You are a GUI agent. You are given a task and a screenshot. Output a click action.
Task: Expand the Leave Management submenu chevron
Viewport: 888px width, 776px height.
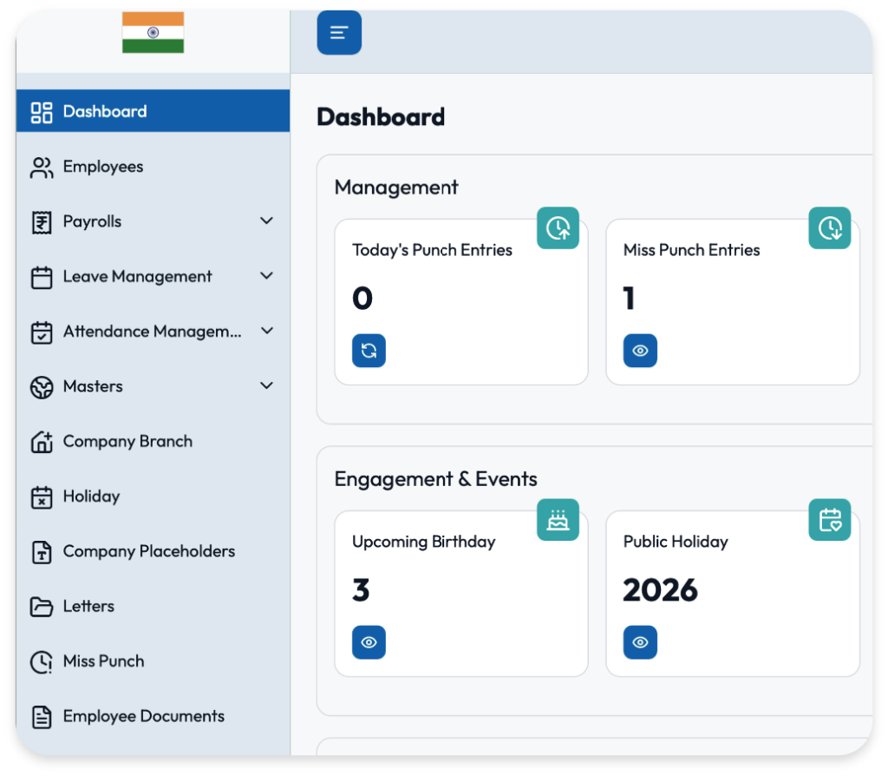click(266, 276)
